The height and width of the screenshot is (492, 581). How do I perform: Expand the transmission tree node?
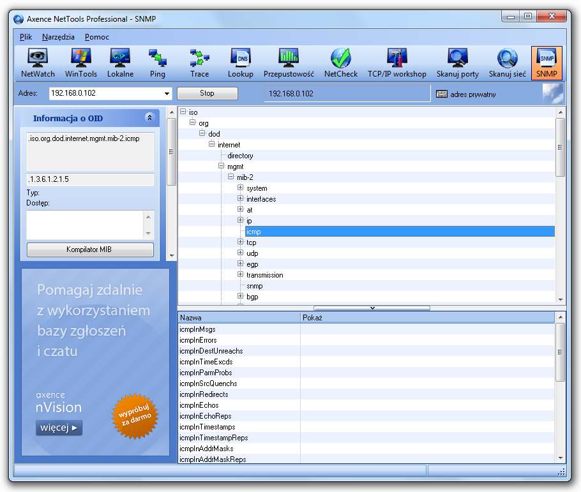[241, 274]
